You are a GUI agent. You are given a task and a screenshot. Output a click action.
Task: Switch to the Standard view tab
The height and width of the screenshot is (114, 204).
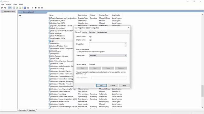click(x=32, y=110)
